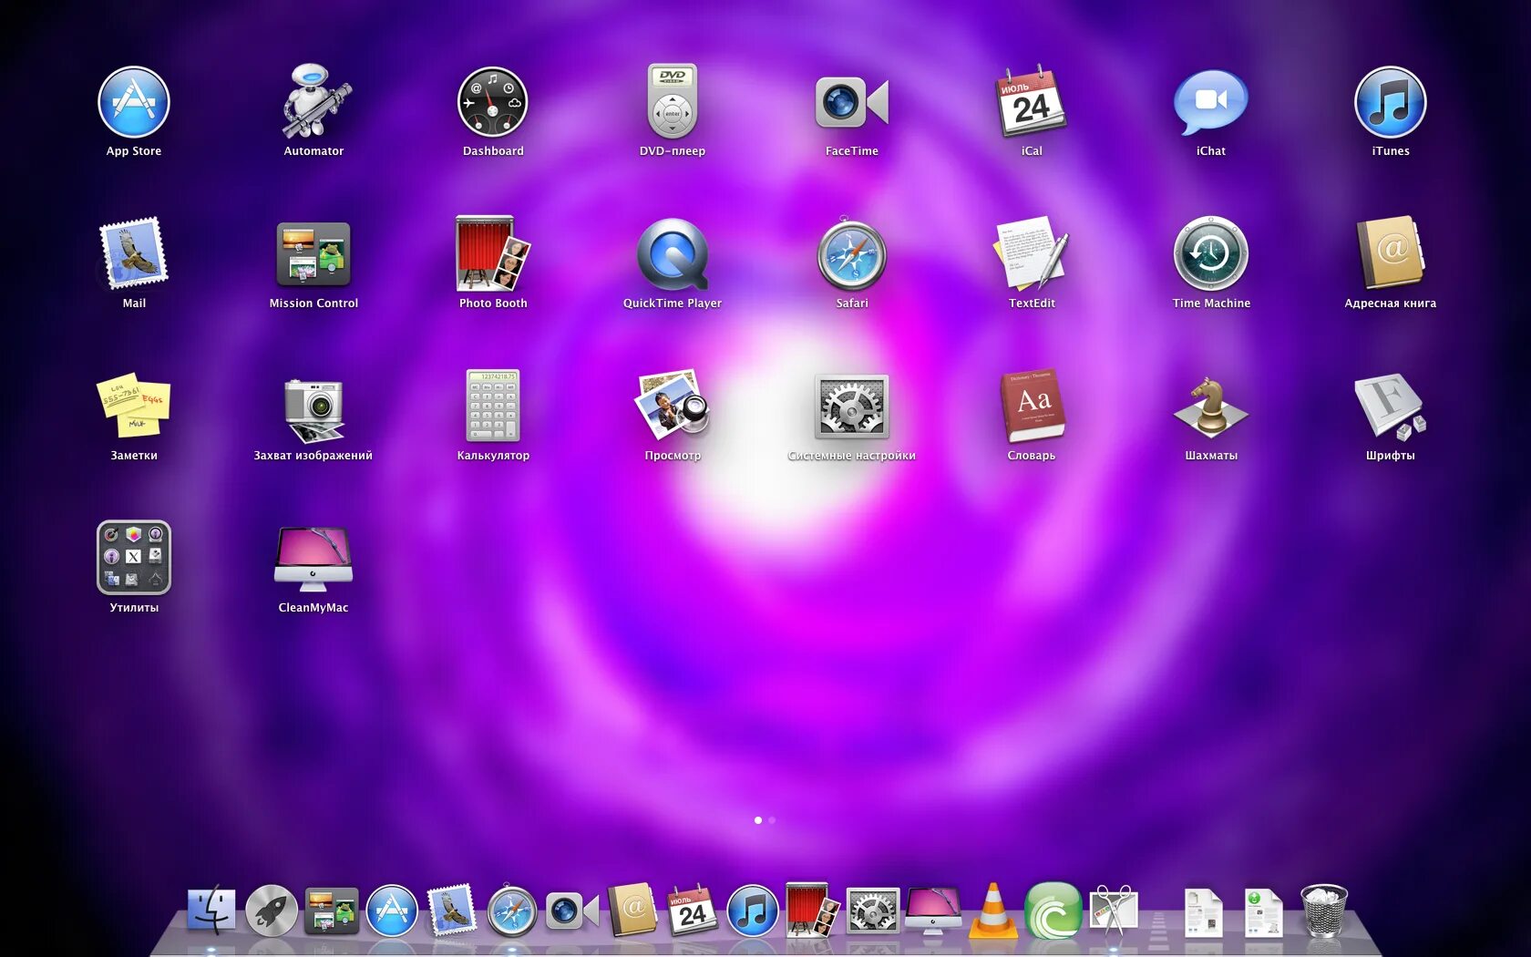Open Системные настройки in Launchpad grid

(x=852, y=406)
